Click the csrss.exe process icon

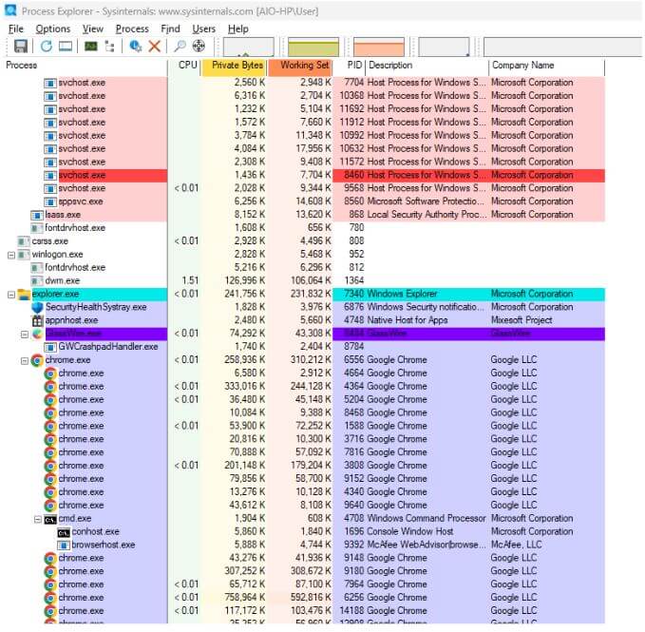pos(24,241)
